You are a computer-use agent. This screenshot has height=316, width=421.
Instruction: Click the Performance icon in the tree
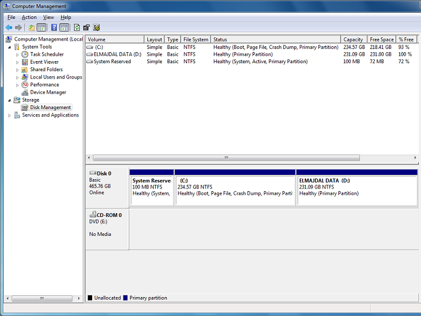tap(25, 85)
